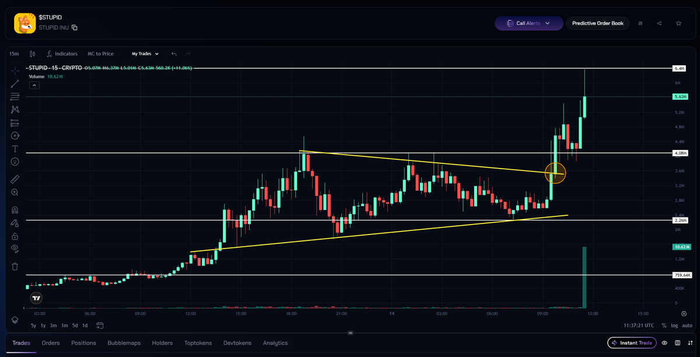Open the Bubblemaps tab

[x=124, y=343]
